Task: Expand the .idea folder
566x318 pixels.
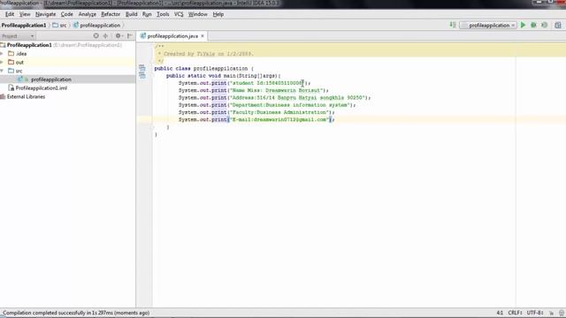Action: (2, 53)
